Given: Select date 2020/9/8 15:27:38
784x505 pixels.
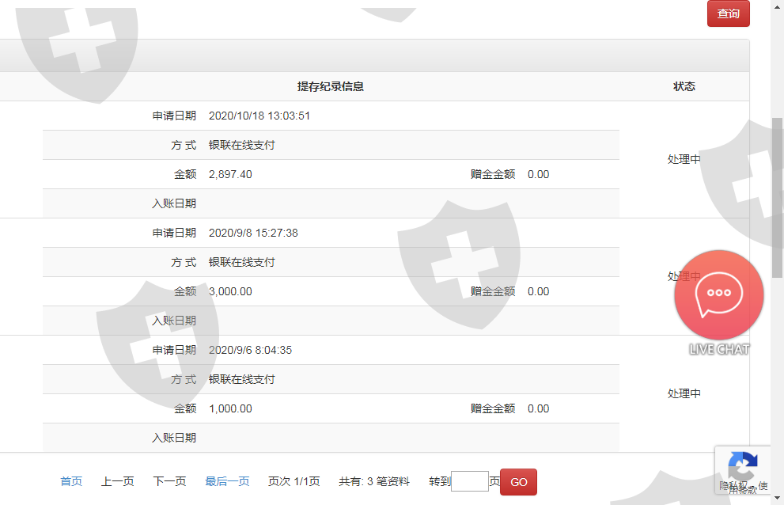Looking at the screenshot, I should [x=253, y=233].
